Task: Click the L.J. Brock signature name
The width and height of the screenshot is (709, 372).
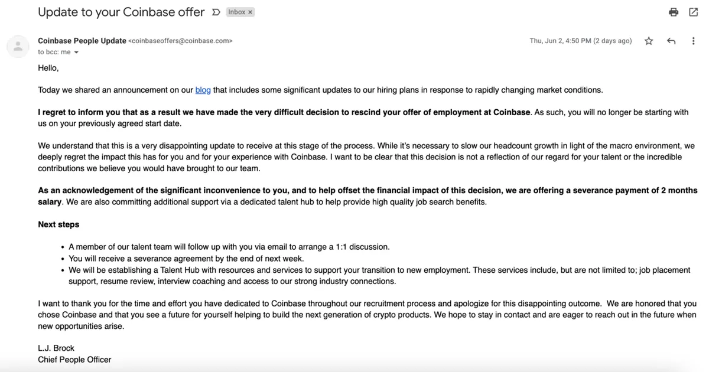Action: [56, 348]
